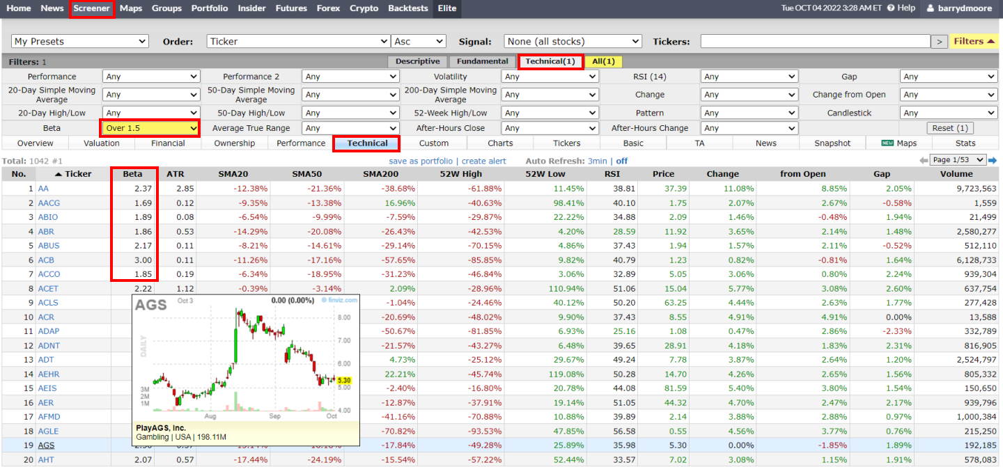The height and width of the screenshot is (467, 1003).
Task: Click the ticker search '>' submit icon
Action: [939, 41]
